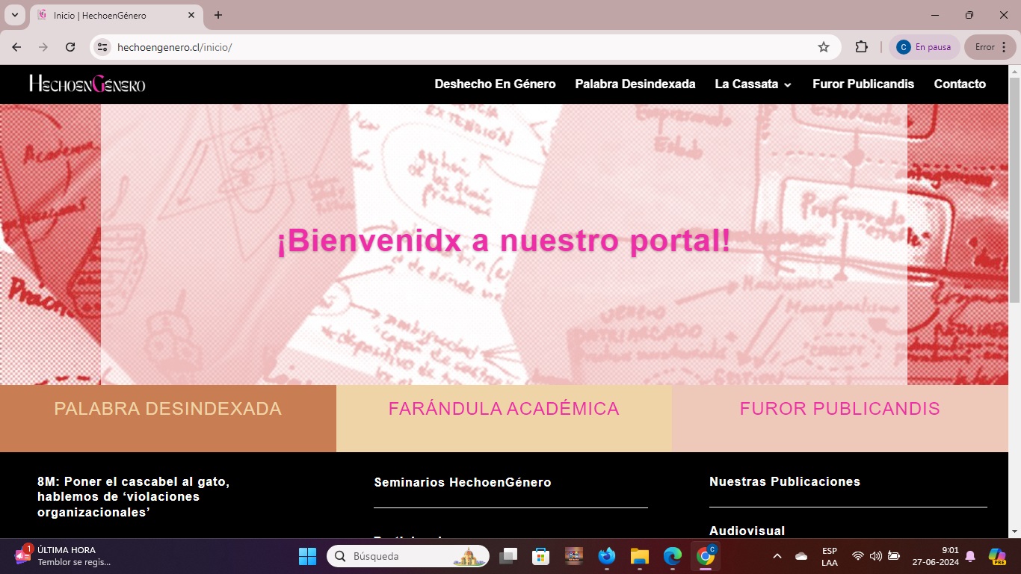Open the Contacto page

click(x=960, y=84)
